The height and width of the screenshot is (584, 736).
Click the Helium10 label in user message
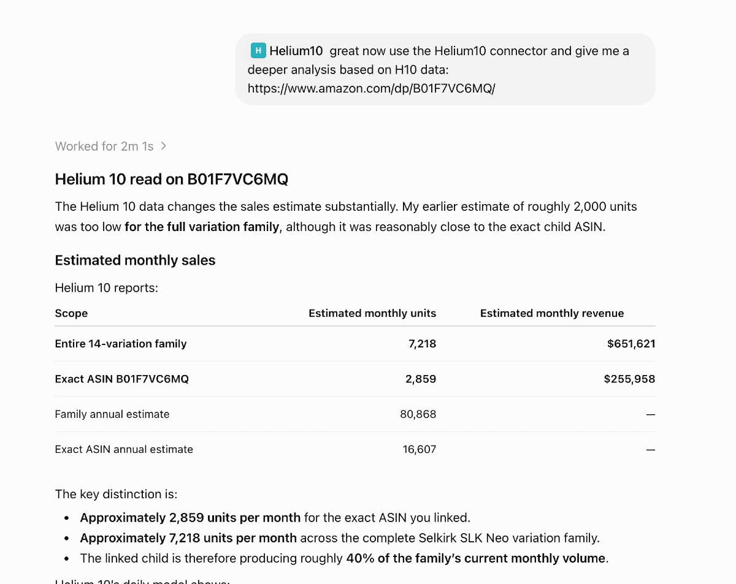296,51
